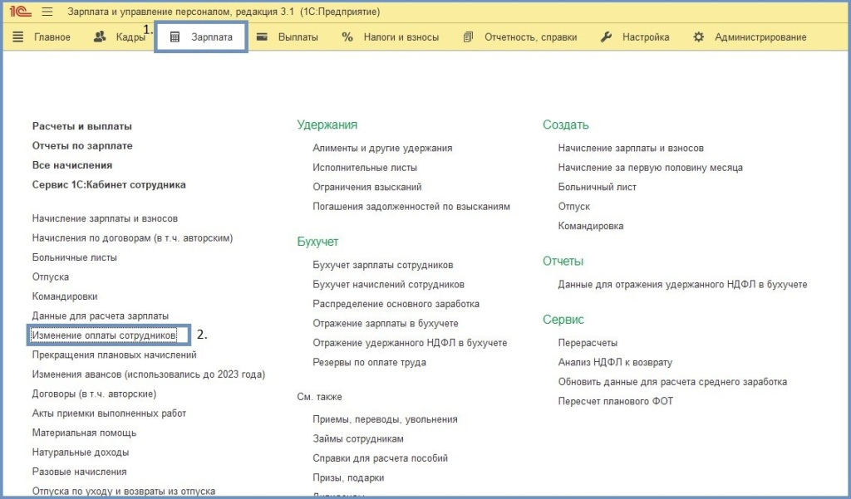851x499 pixels.
Task: Switch to the Выплаты section tab
Action: tap(298, 37)
